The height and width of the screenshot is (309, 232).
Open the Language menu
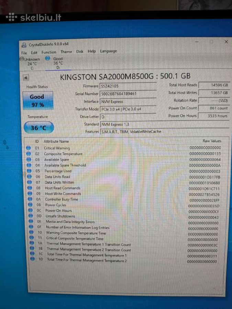[108, 51]
